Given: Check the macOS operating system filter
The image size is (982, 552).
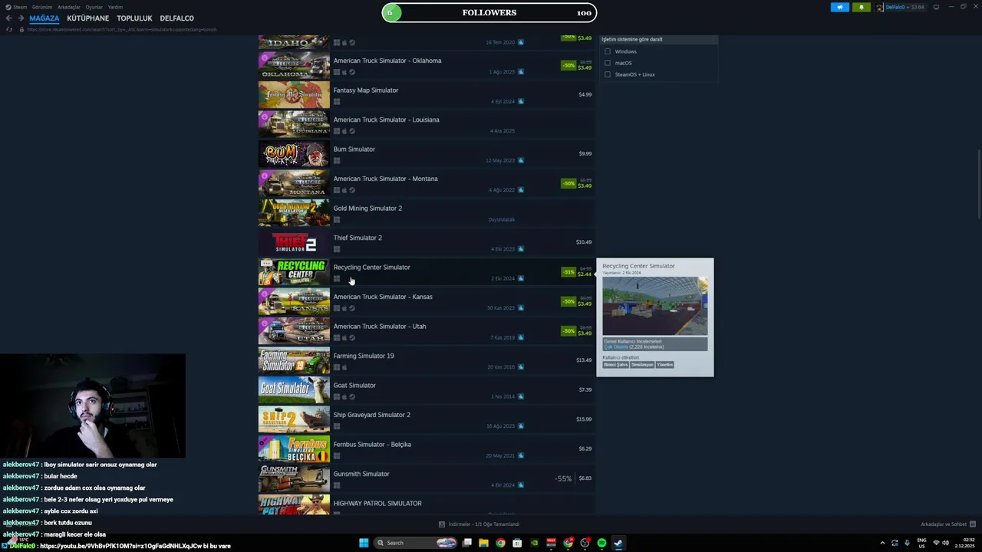Looking at the screenshot, I should point(608,63).
